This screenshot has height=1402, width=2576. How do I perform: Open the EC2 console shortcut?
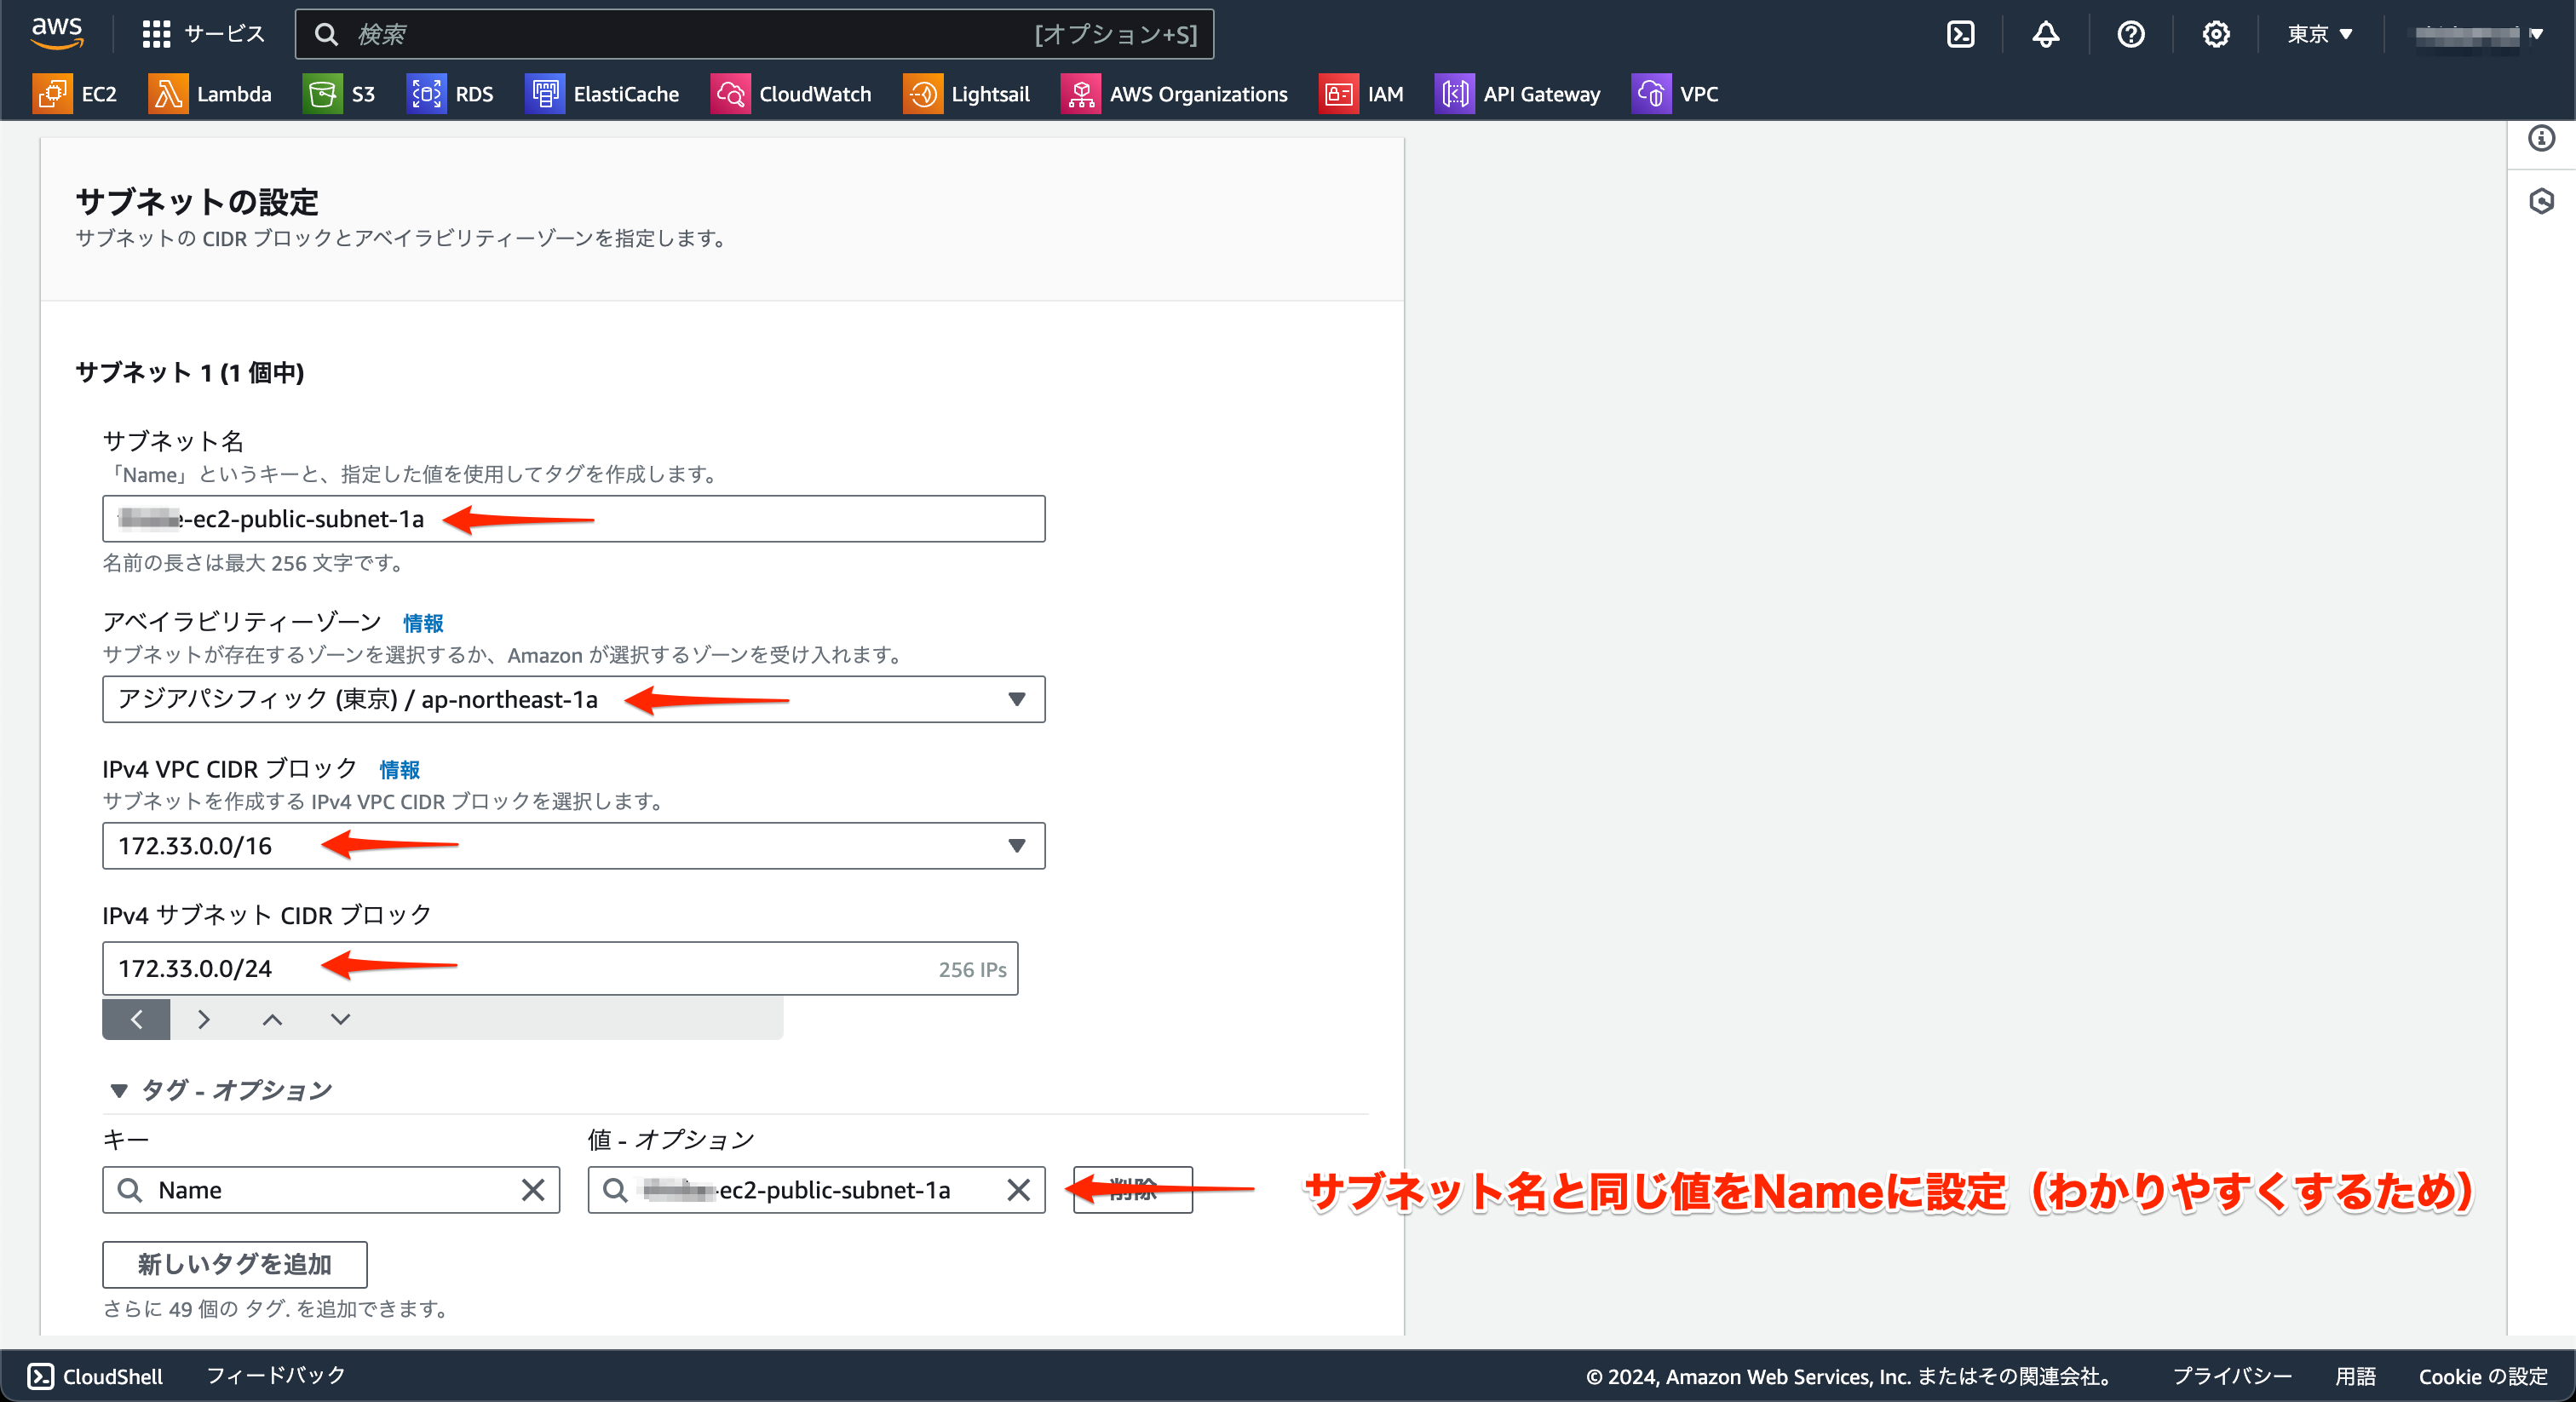click(x=77, y=93)
